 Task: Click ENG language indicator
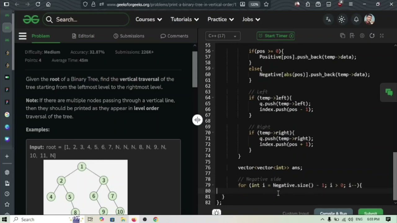pos(359,219)
